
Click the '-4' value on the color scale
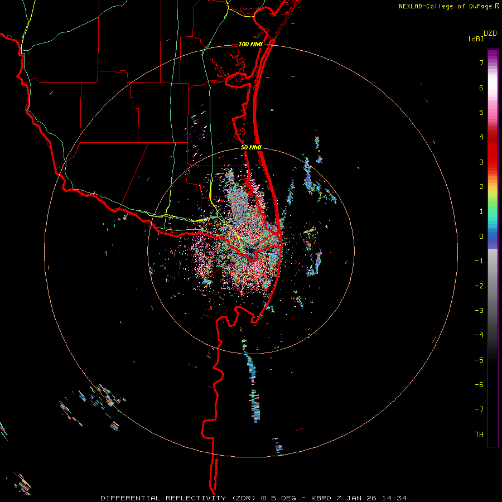(x=479, y=335)
